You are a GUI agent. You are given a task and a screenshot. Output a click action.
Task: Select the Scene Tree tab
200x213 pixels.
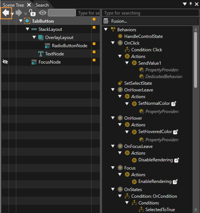click(13, 5)
